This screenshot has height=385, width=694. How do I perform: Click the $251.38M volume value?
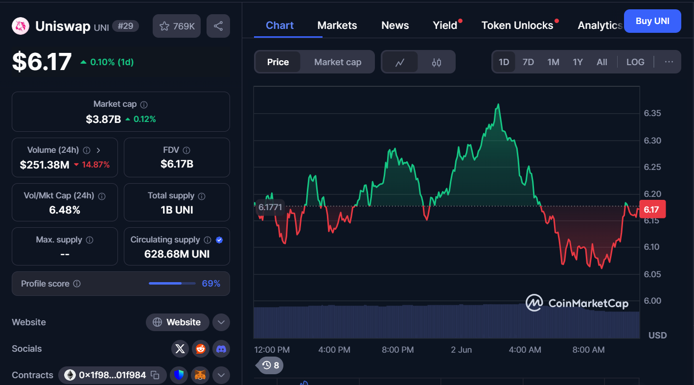point(45,165)
